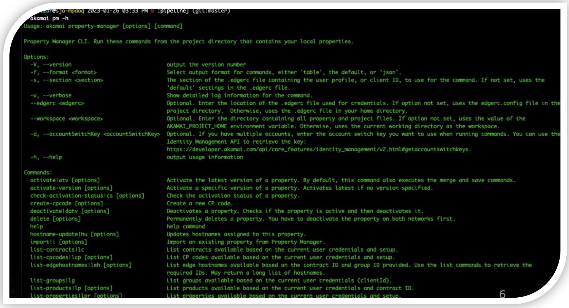The image size is (569, 308).
Task: Select the 'list-edgehostnames|leh [options]' command
Action: tap(81, 265)
